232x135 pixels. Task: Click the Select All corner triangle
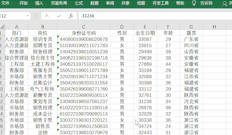[2, 26]
